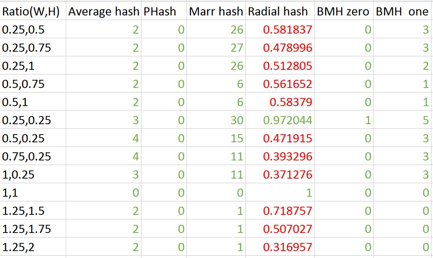This screenshot has height=258, width=433.
Task: Select the Average hash header cell
Action: tap(104, 11)
